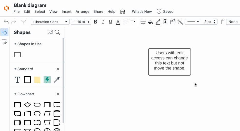240x131 pixels.
Task: Apply underline formatting
Action: (x=110, y=22)
